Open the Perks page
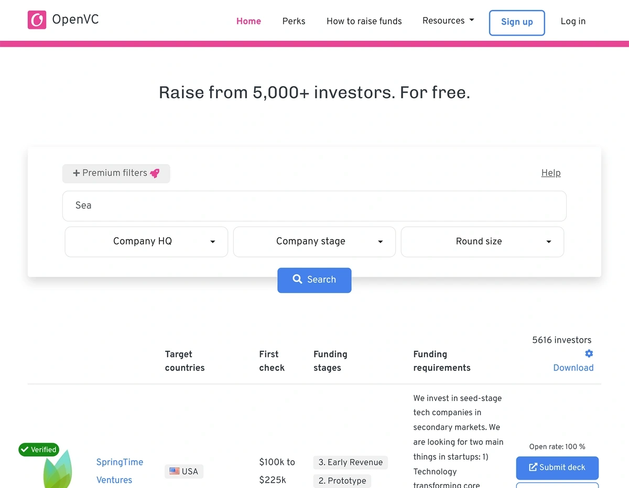629x488 pixels. click(294, 21)
